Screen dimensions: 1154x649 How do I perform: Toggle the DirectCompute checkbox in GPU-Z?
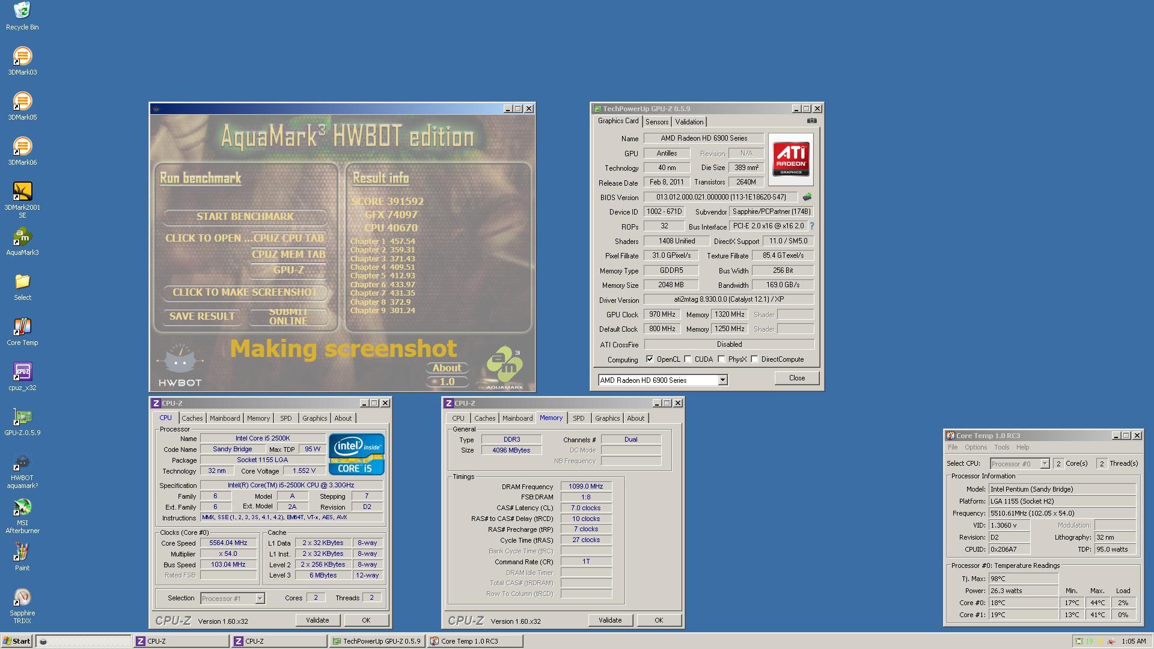754,359
